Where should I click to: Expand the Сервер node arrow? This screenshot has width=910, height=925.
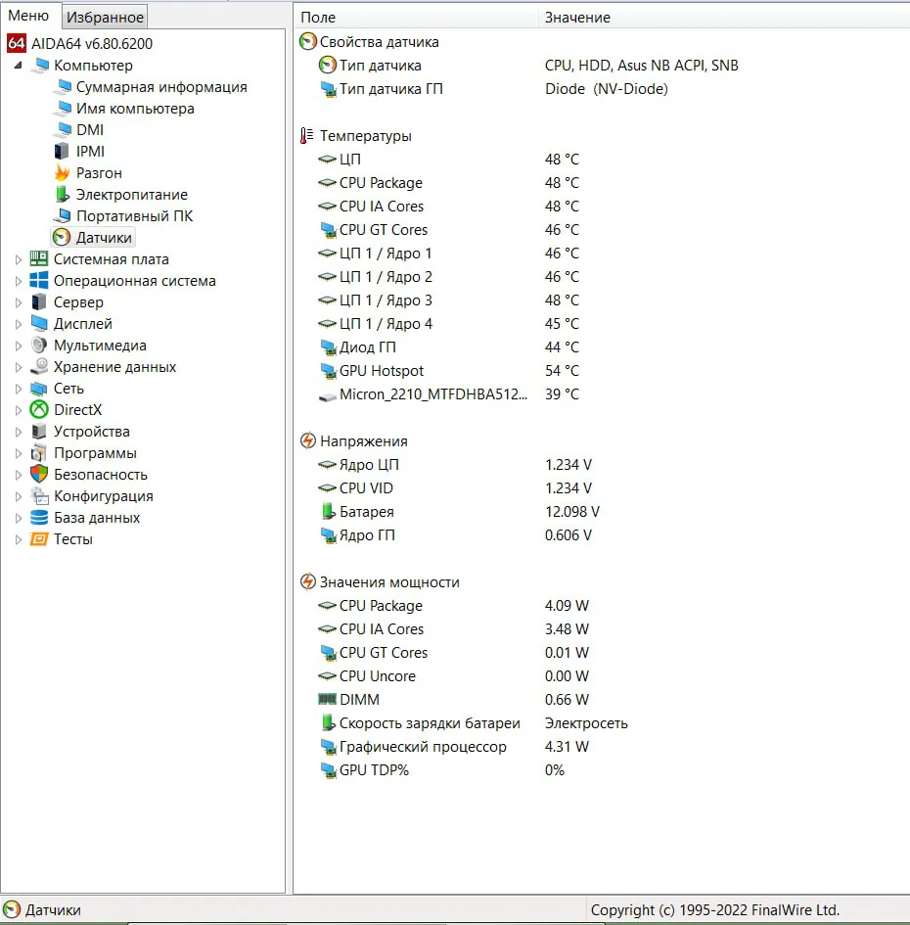click(19, 302)
